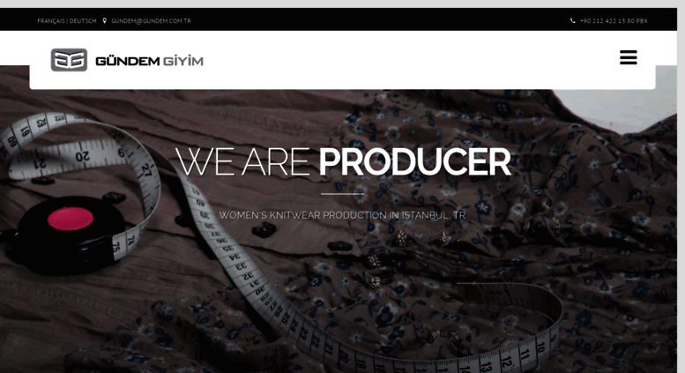
Task: Switch site language to Français
Action: point(50,20)
